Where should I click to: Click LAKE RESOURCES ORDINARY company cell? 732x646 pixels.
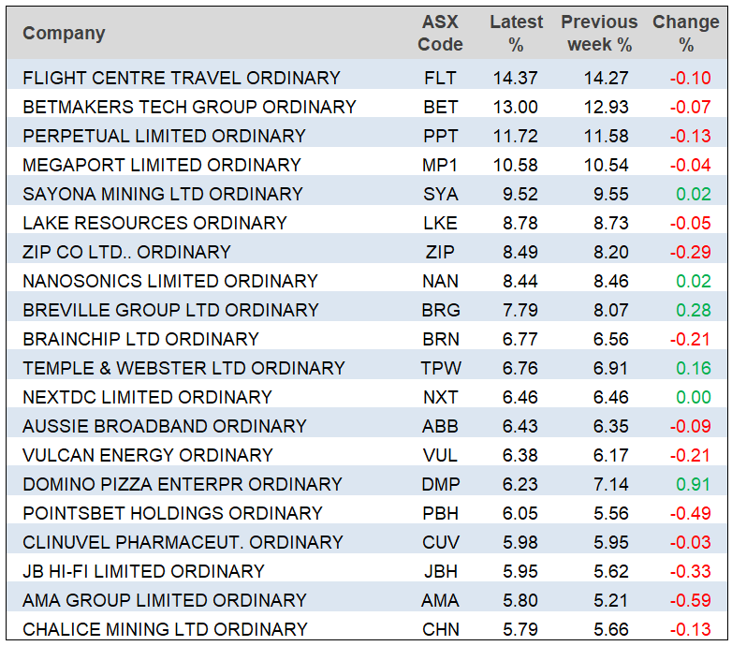click(154, 223)
